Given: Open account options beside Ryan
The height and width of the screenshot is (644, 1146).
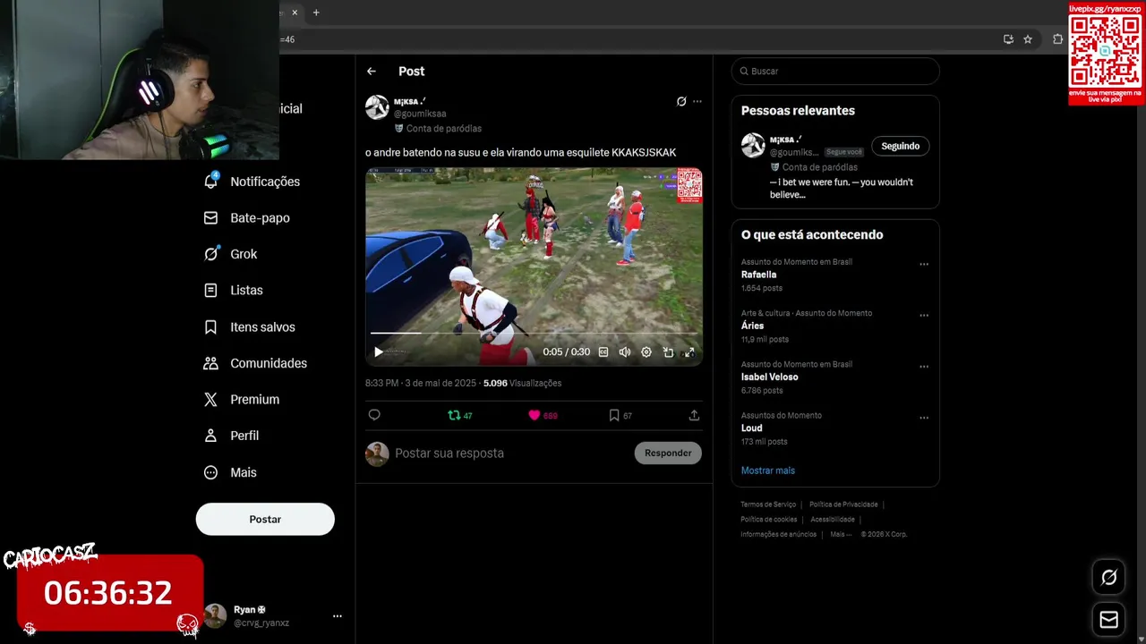Looking at the screenshot, I should tap(338, 616).
